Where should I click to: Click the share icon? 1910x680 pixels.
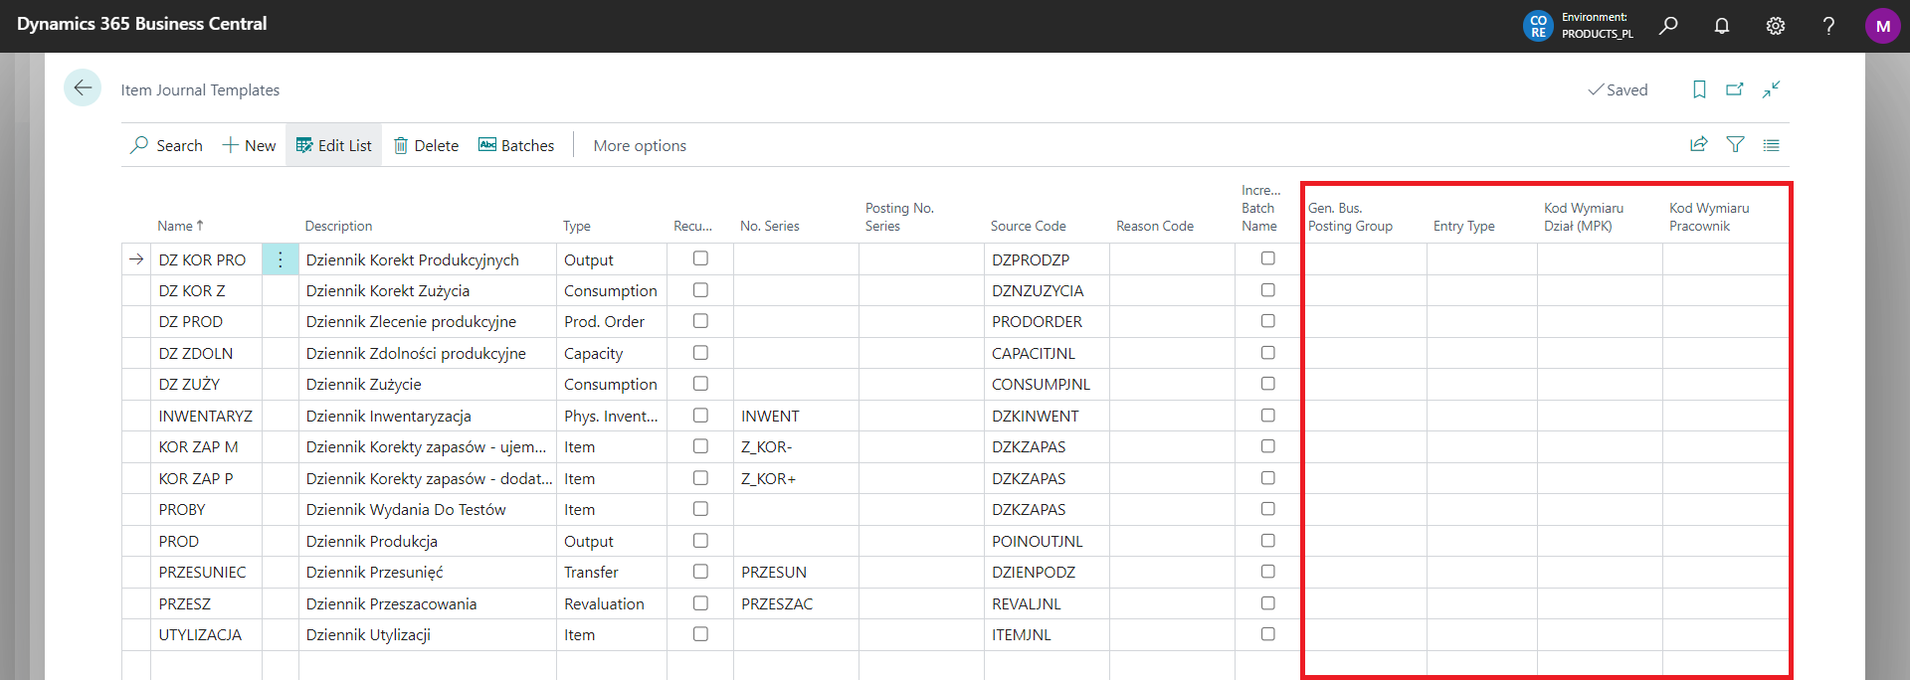click(x=1699, y=145)
